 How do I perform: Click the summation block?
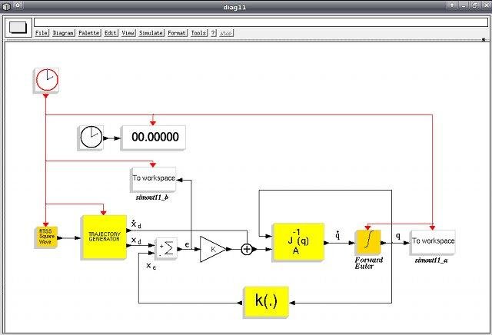click(x=166, y=249)
